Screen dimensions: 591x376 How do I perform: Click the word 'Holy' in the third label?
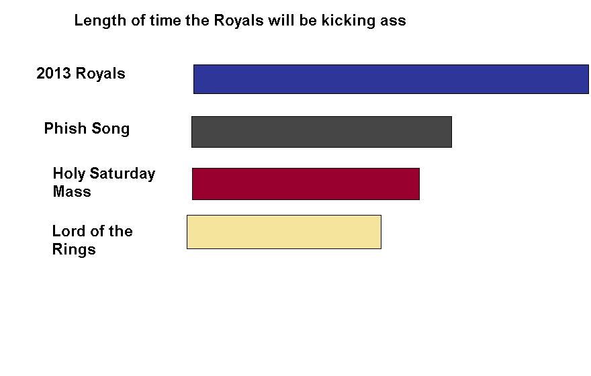pyautogui.click(x=69, y=174)
